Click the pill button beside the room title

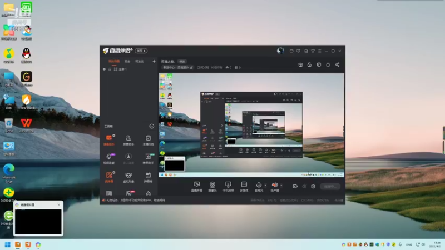coord(182,61)
